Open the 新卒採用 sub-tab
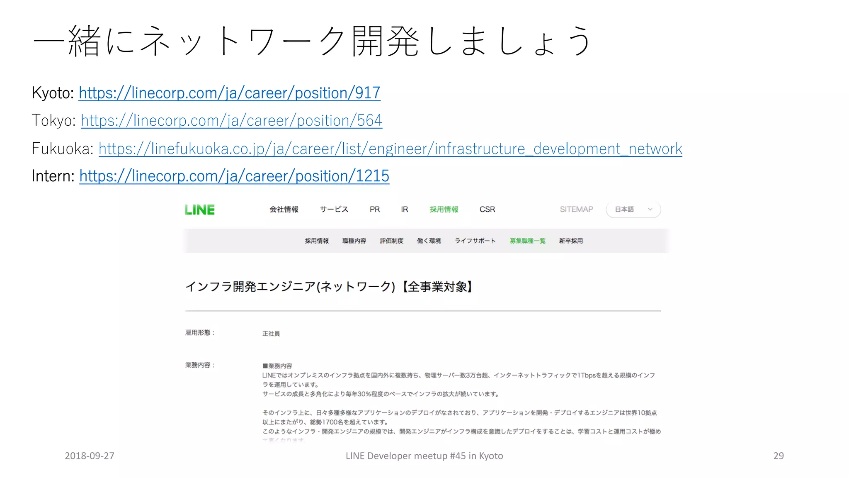849x478 pixels. 571,241
